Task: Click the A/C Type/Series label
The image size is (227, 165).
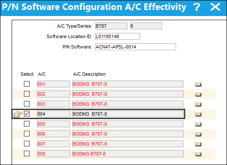Action: coord(74,26)
